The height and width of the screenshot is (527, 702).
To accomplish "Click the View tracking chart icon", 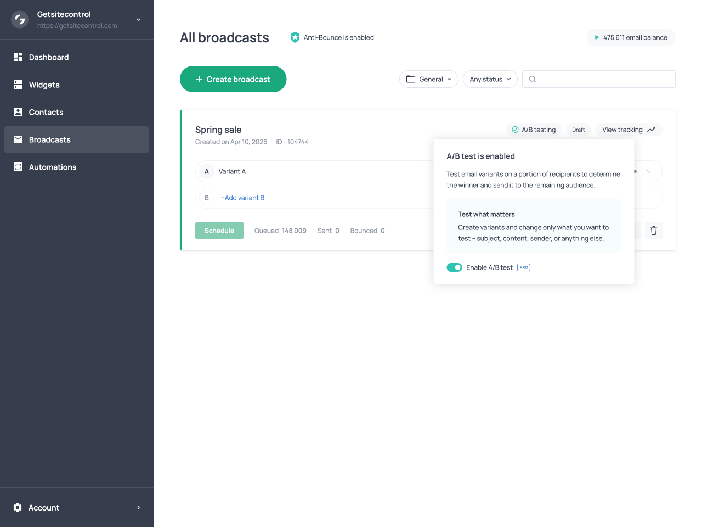I will pos(652,130).
